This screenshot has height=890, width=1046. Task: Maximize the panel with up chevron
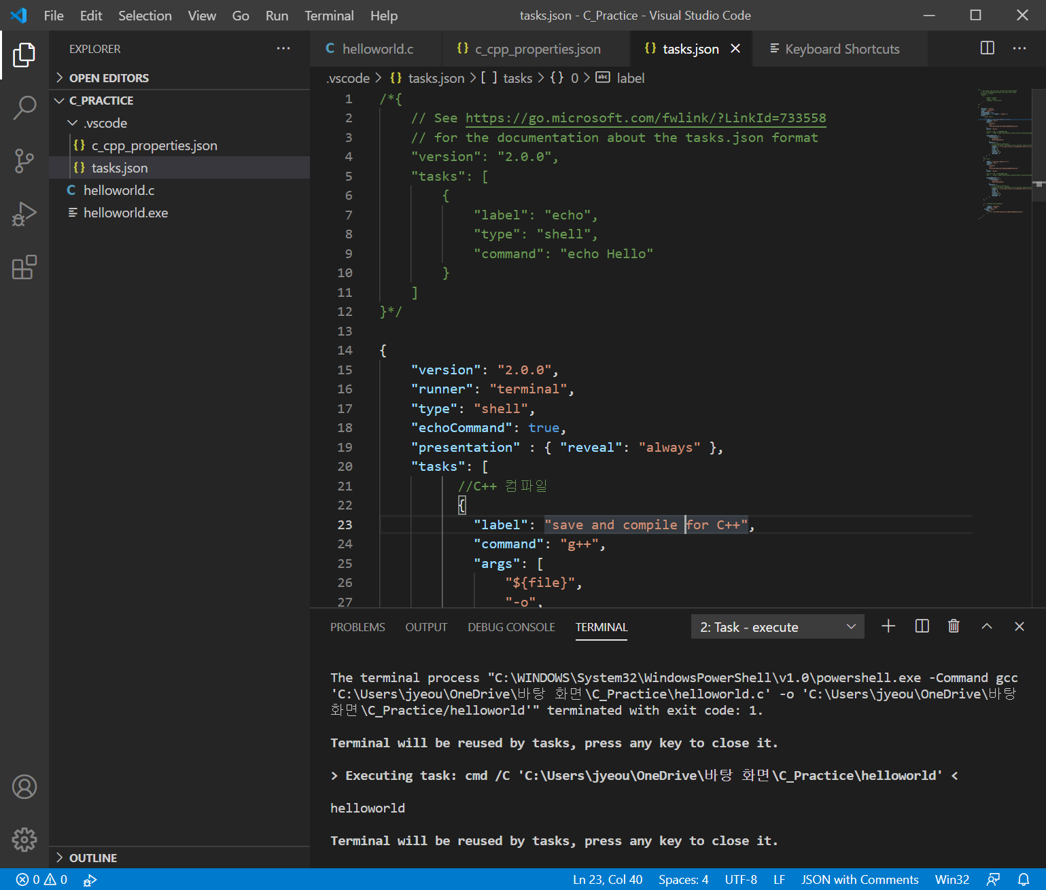coord(987,626)
